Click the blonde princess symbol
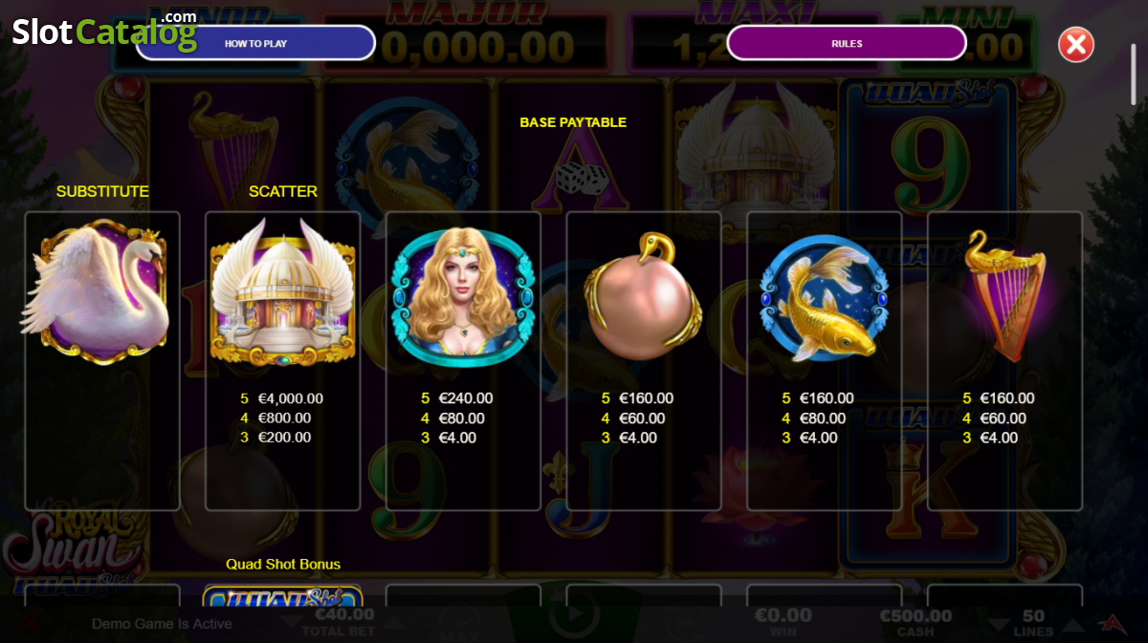 point(463,296)
